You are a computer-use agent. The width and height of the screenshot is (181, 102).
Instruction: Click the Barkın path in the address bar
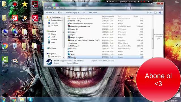(x=61, y=8)
